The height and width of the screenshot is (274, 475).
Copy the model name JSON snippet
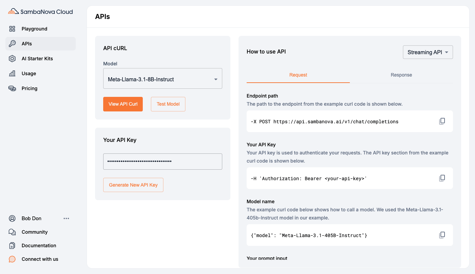click(442, 235)
